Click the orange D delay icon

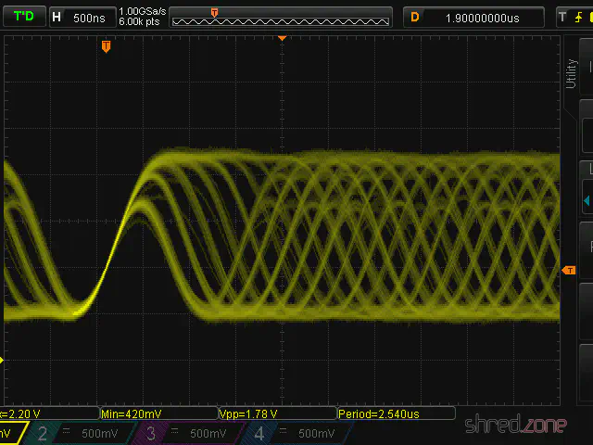(415, 17)
